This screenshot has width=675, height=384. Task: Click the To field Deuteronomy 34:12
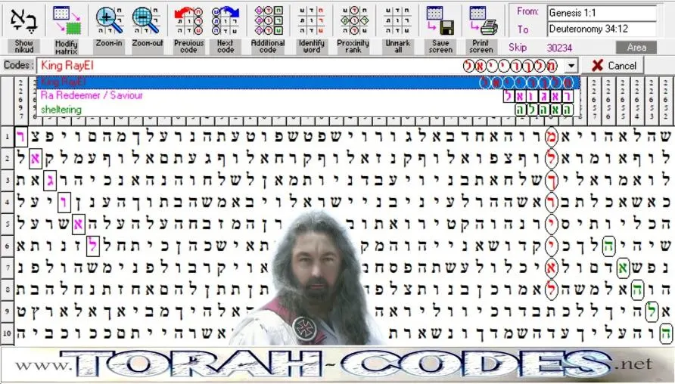(x=602, y=29)
